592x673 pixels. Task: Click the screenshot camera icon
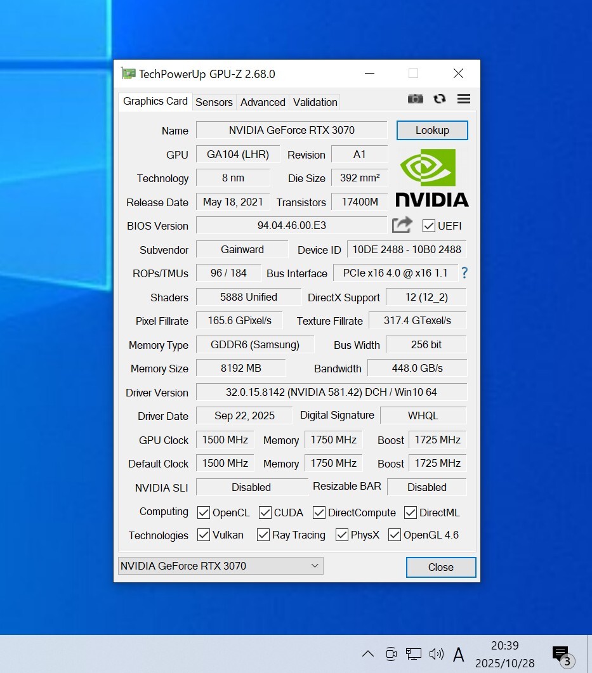(x=416, y=99)
